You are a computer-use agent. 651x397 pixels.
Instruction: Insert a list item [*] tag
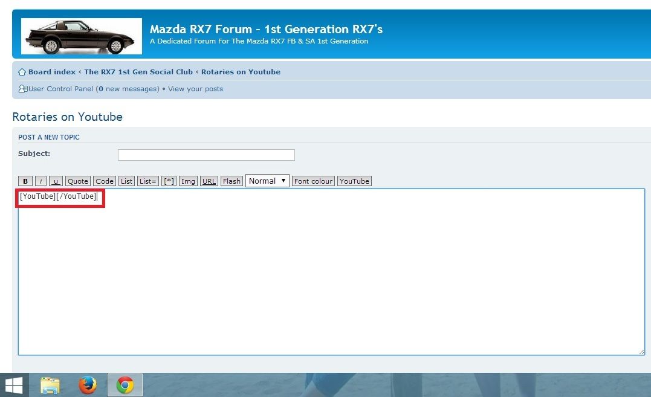(169, 181)
